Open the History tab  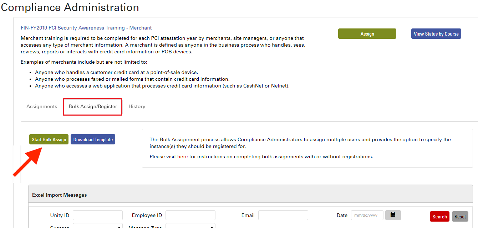(x=137, y=106)
